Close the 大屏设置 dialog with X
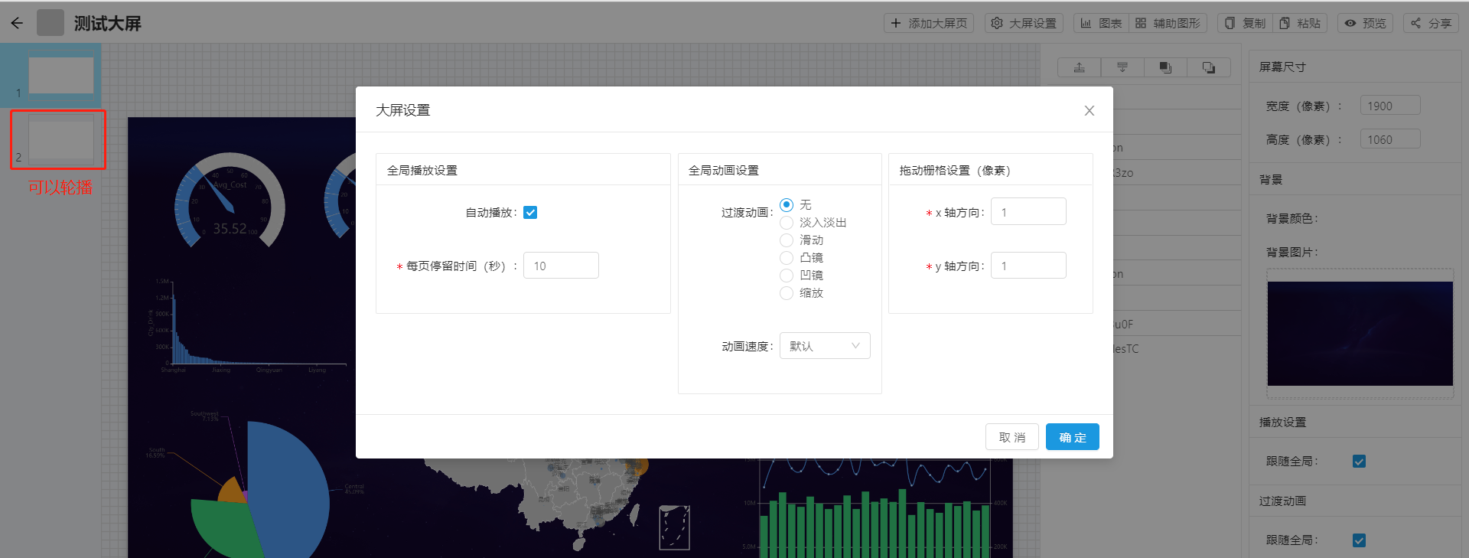This screenshot has height=558, width=1469. [1090, 110]
